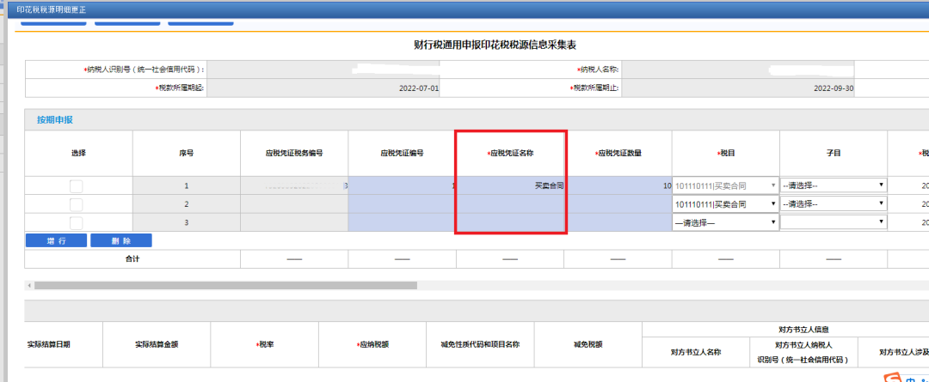Click the page title 财行税通用申报印花税税源信息采集表
Viewport: 929px width, 382px height.
tap(495, 45)
